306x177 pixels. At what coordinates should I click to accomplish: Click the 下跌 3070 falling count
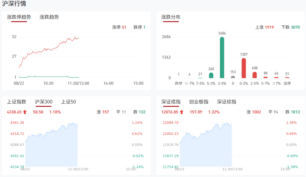[290, 28]
